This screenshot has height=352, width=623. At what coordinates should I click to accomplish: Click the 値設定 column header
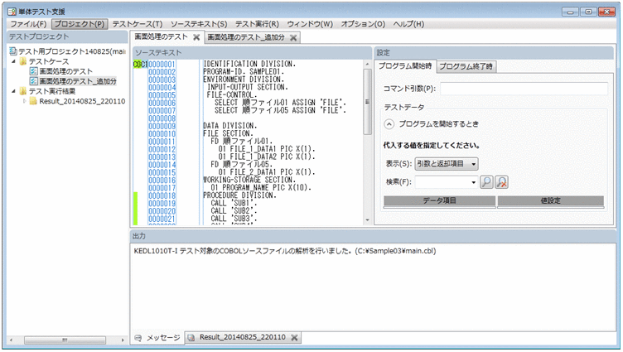(x=551, y=201)
